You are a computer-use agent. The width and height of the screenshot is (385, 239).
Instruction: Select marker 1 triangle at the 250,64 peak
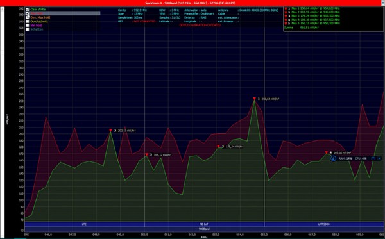(254, 99)
